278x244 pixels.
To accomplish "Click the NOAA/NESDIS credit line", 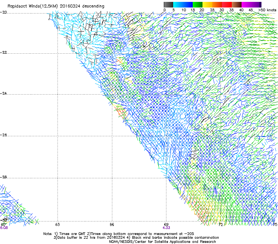I will (x=162, y=242).
